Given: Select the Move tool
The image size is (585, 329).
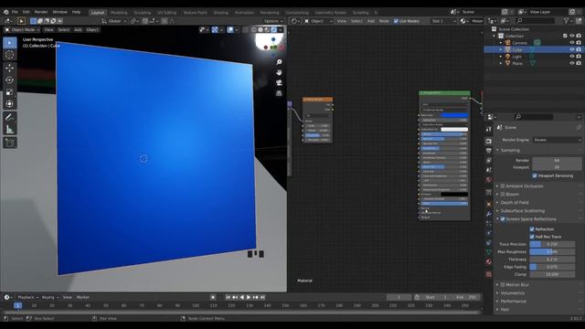Looking at the screenshot, I should tap(10, 68).
